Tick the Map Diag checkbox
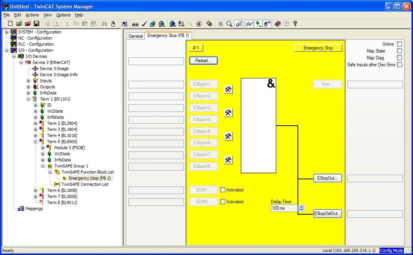 tap(399, 58)
